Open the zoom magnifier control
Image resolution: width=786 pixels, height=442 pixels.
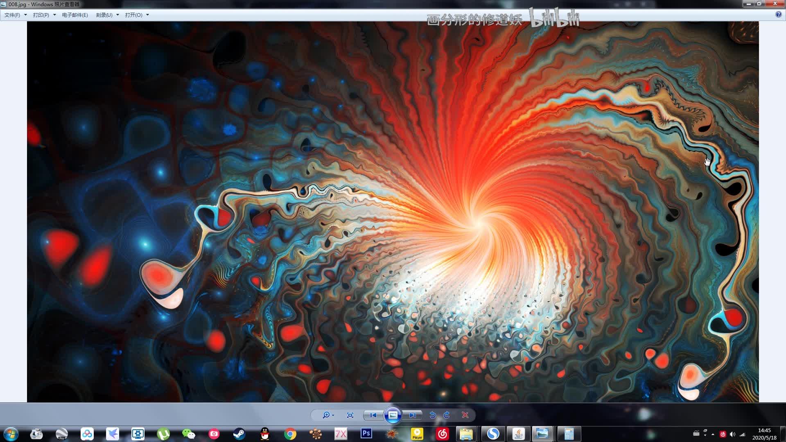(326, 415)
